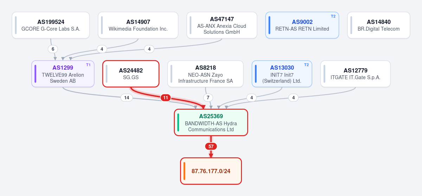This screenshot has height=196, width=422.
Task: Click the red edge badge labeled 11
Action: point(166,97)
